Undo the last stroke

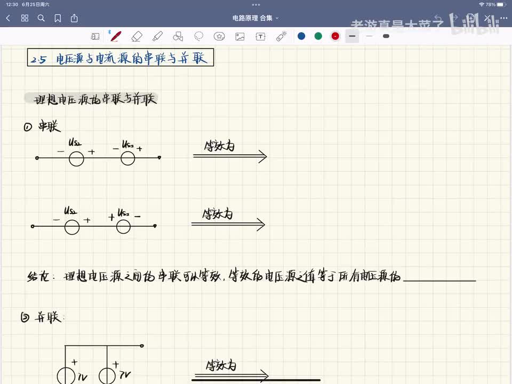(438, 18)
